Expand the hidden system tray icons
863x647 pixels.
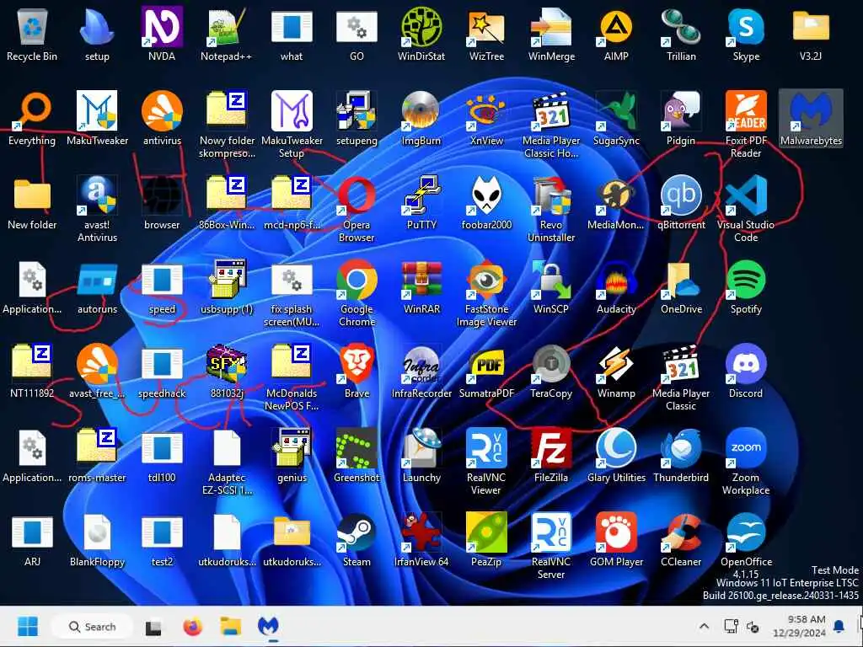(x=704, y=626)
